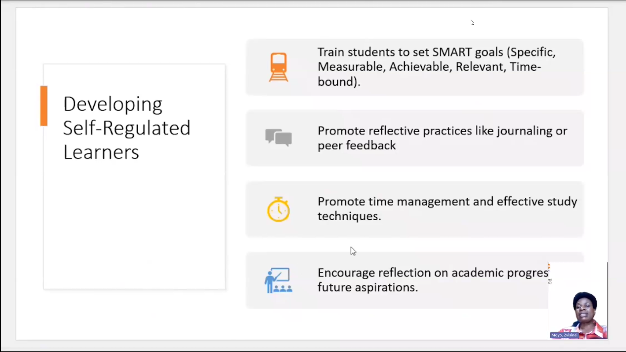Click the time management text block
The image size is (626, 352).
[x=447, y=209]
